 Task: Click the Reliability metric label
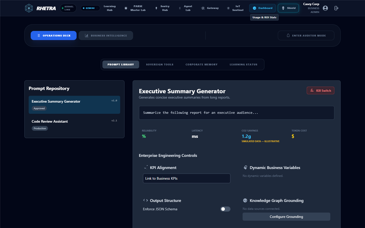(149, 131)
